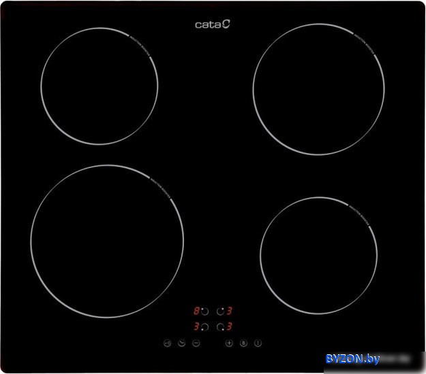The image size is (426, 374).
Task: Select the top-left zone selector icon
Action: tap(204, 311)
